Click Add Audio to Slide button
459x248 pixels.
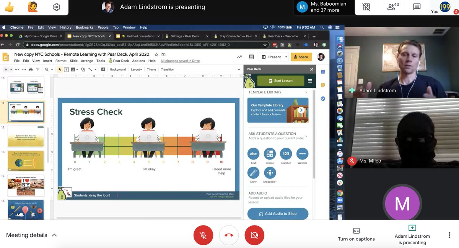point(278,214)
